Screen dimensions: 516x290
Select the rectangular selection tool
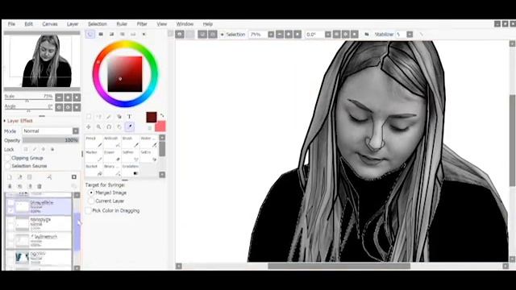pyautogui.click(x=89, y=116)
